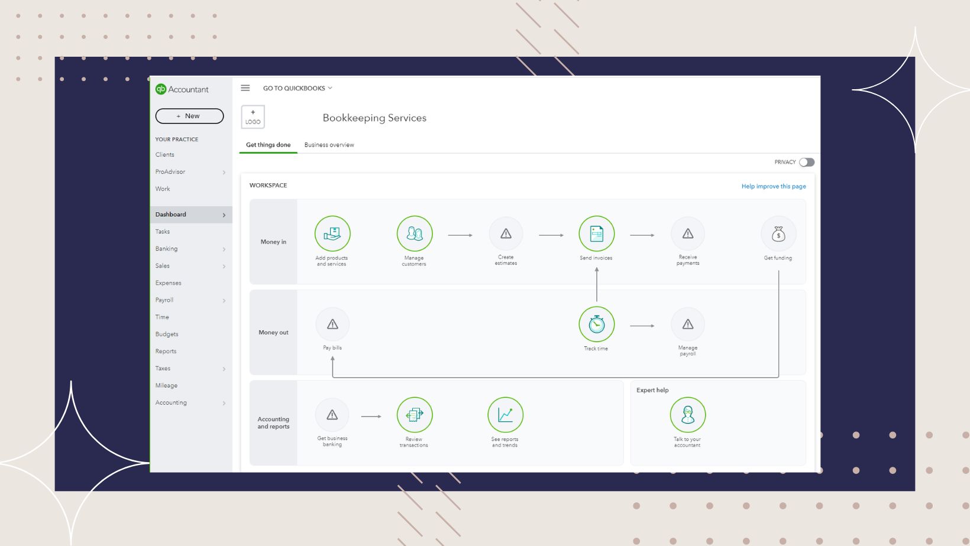This screenshot has width=970, height=546.
Task: Open the Add products and services icon
Action: [x=332, y=233]
